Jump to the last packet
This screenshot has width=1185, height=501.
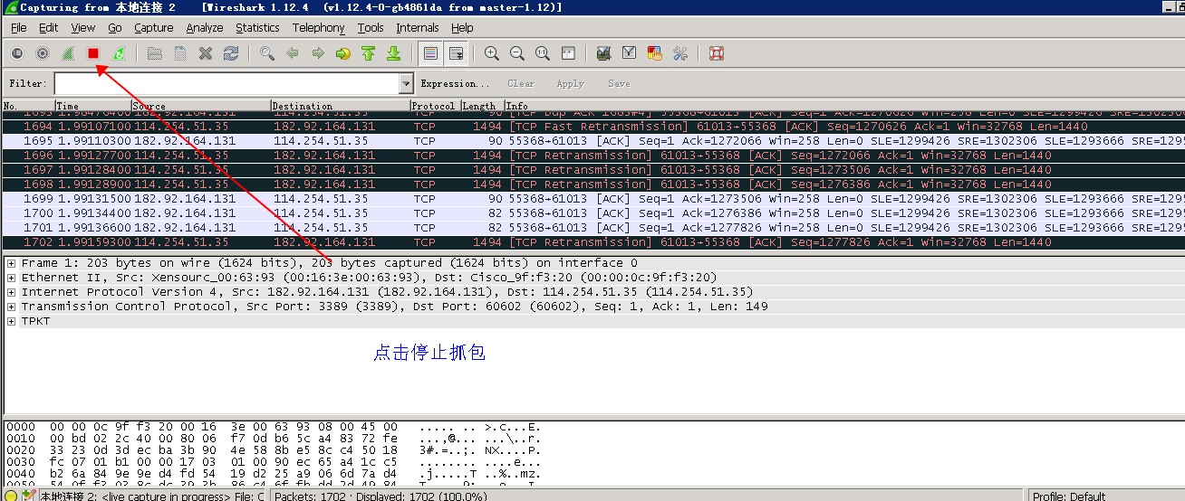pyautogui.click(x=393, y=53)
